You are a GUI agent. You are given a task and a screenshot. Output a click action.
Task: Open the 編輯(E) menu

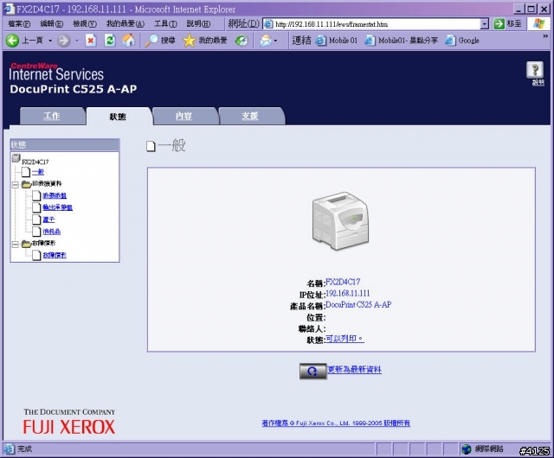pos(52,24)
